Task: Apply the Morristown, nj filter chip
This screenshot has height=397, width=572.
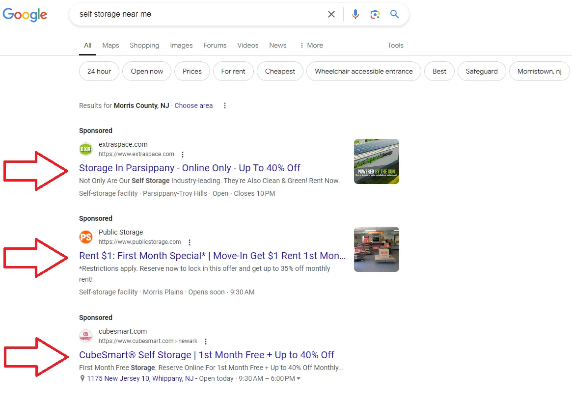Action: point(539,72)
